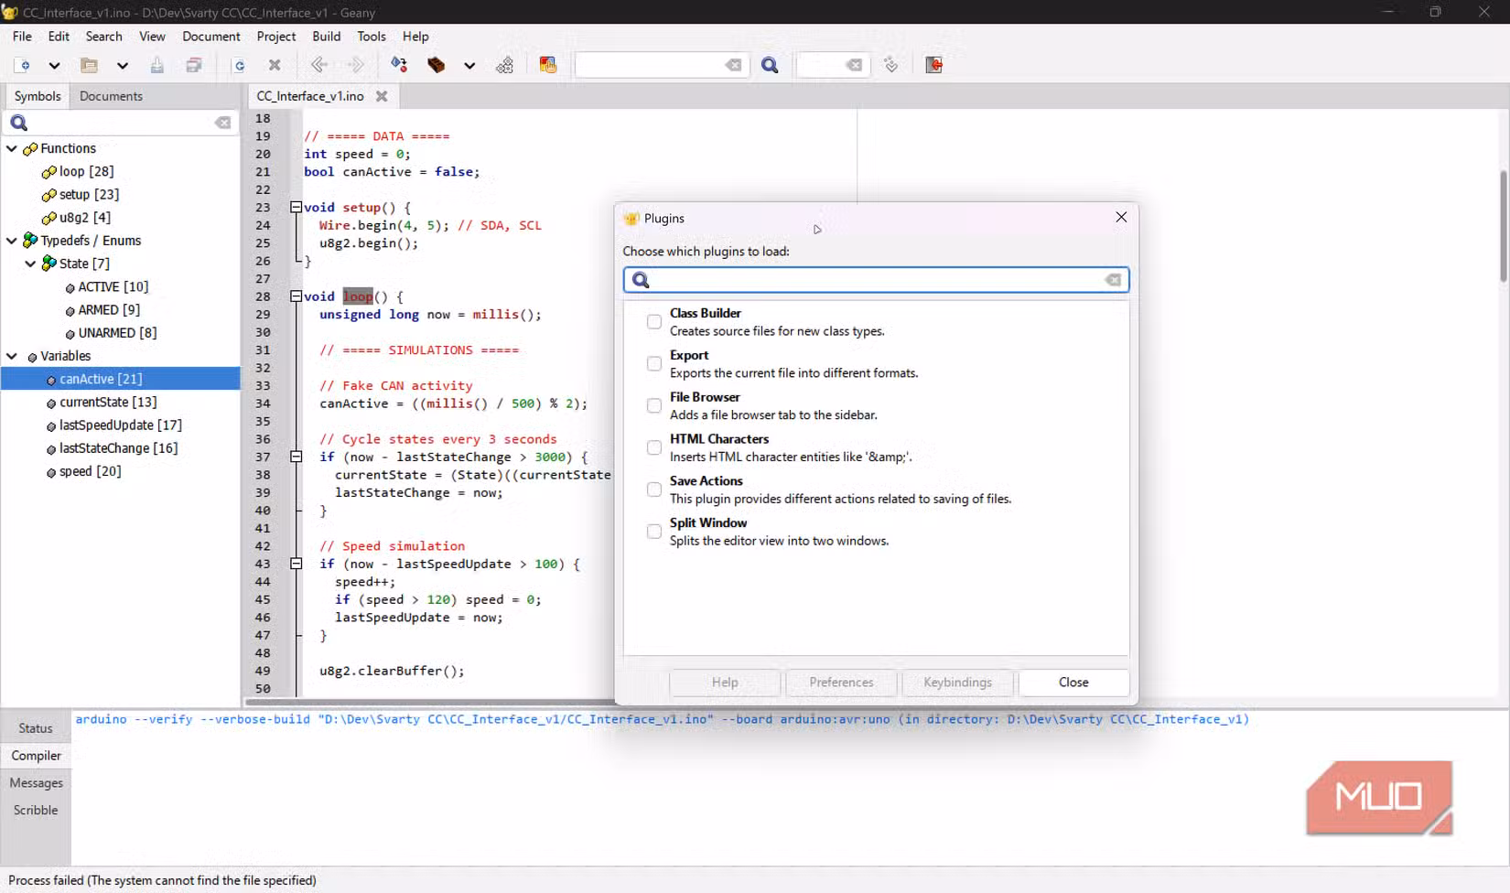
Task: Fold the loop() function at line 28
Action: (296, 296)
